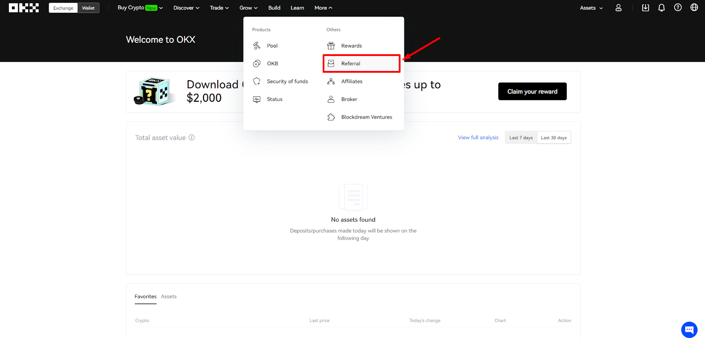Click the Security of funds shield icon
The height and width of the screenshot is (338, 705).
(257, 82)
